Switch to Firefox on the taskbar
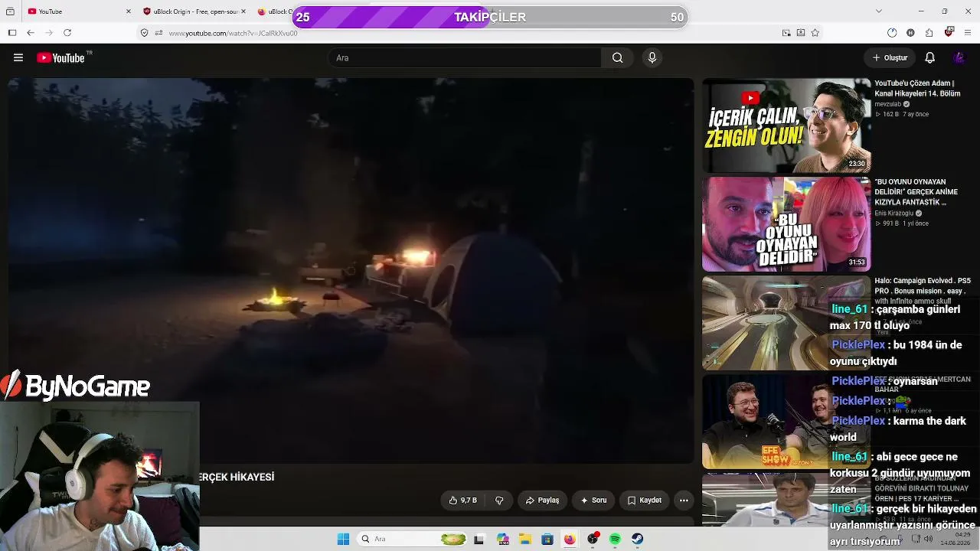The height and width of the screenshot is (551, 980). tap(570, 539)
